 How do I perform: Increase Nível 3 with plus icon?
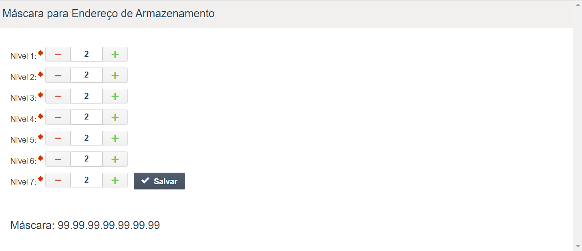point(115,96)
